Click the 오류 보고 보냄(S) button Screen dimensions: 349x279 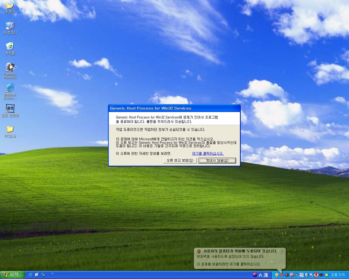(x=180, y=160)
